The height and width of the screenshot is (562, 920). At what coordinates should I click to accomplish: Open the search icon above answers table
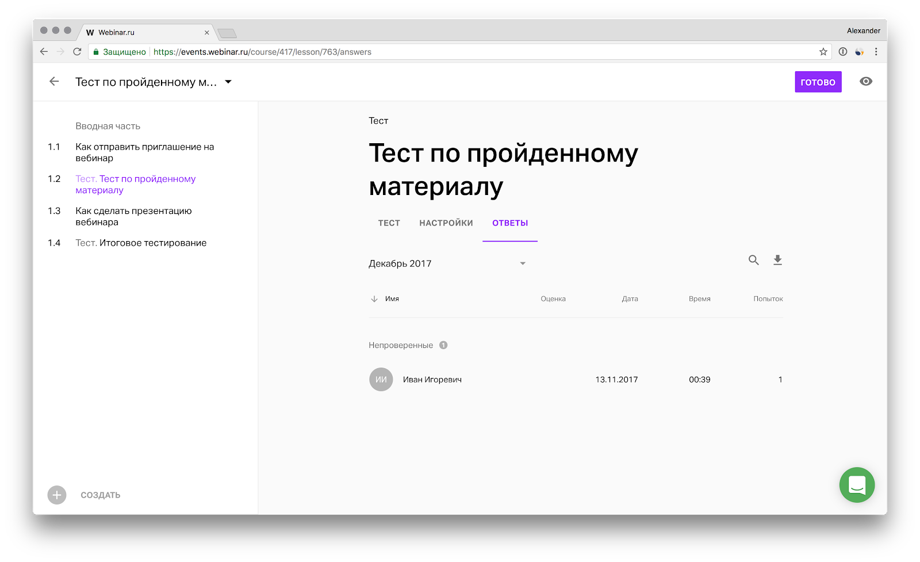753,260
